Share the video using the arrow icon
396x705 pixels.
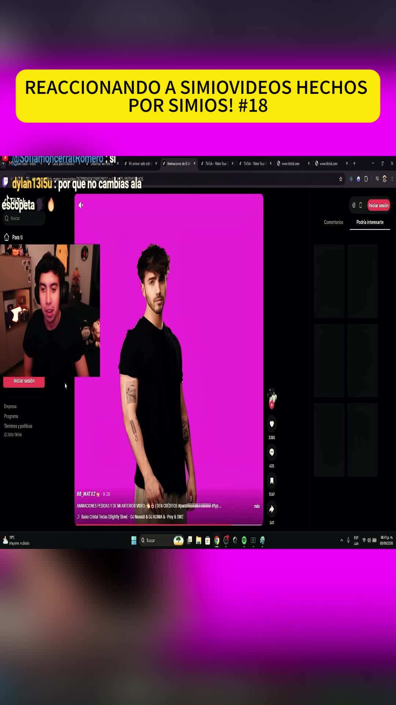[272, 509]
